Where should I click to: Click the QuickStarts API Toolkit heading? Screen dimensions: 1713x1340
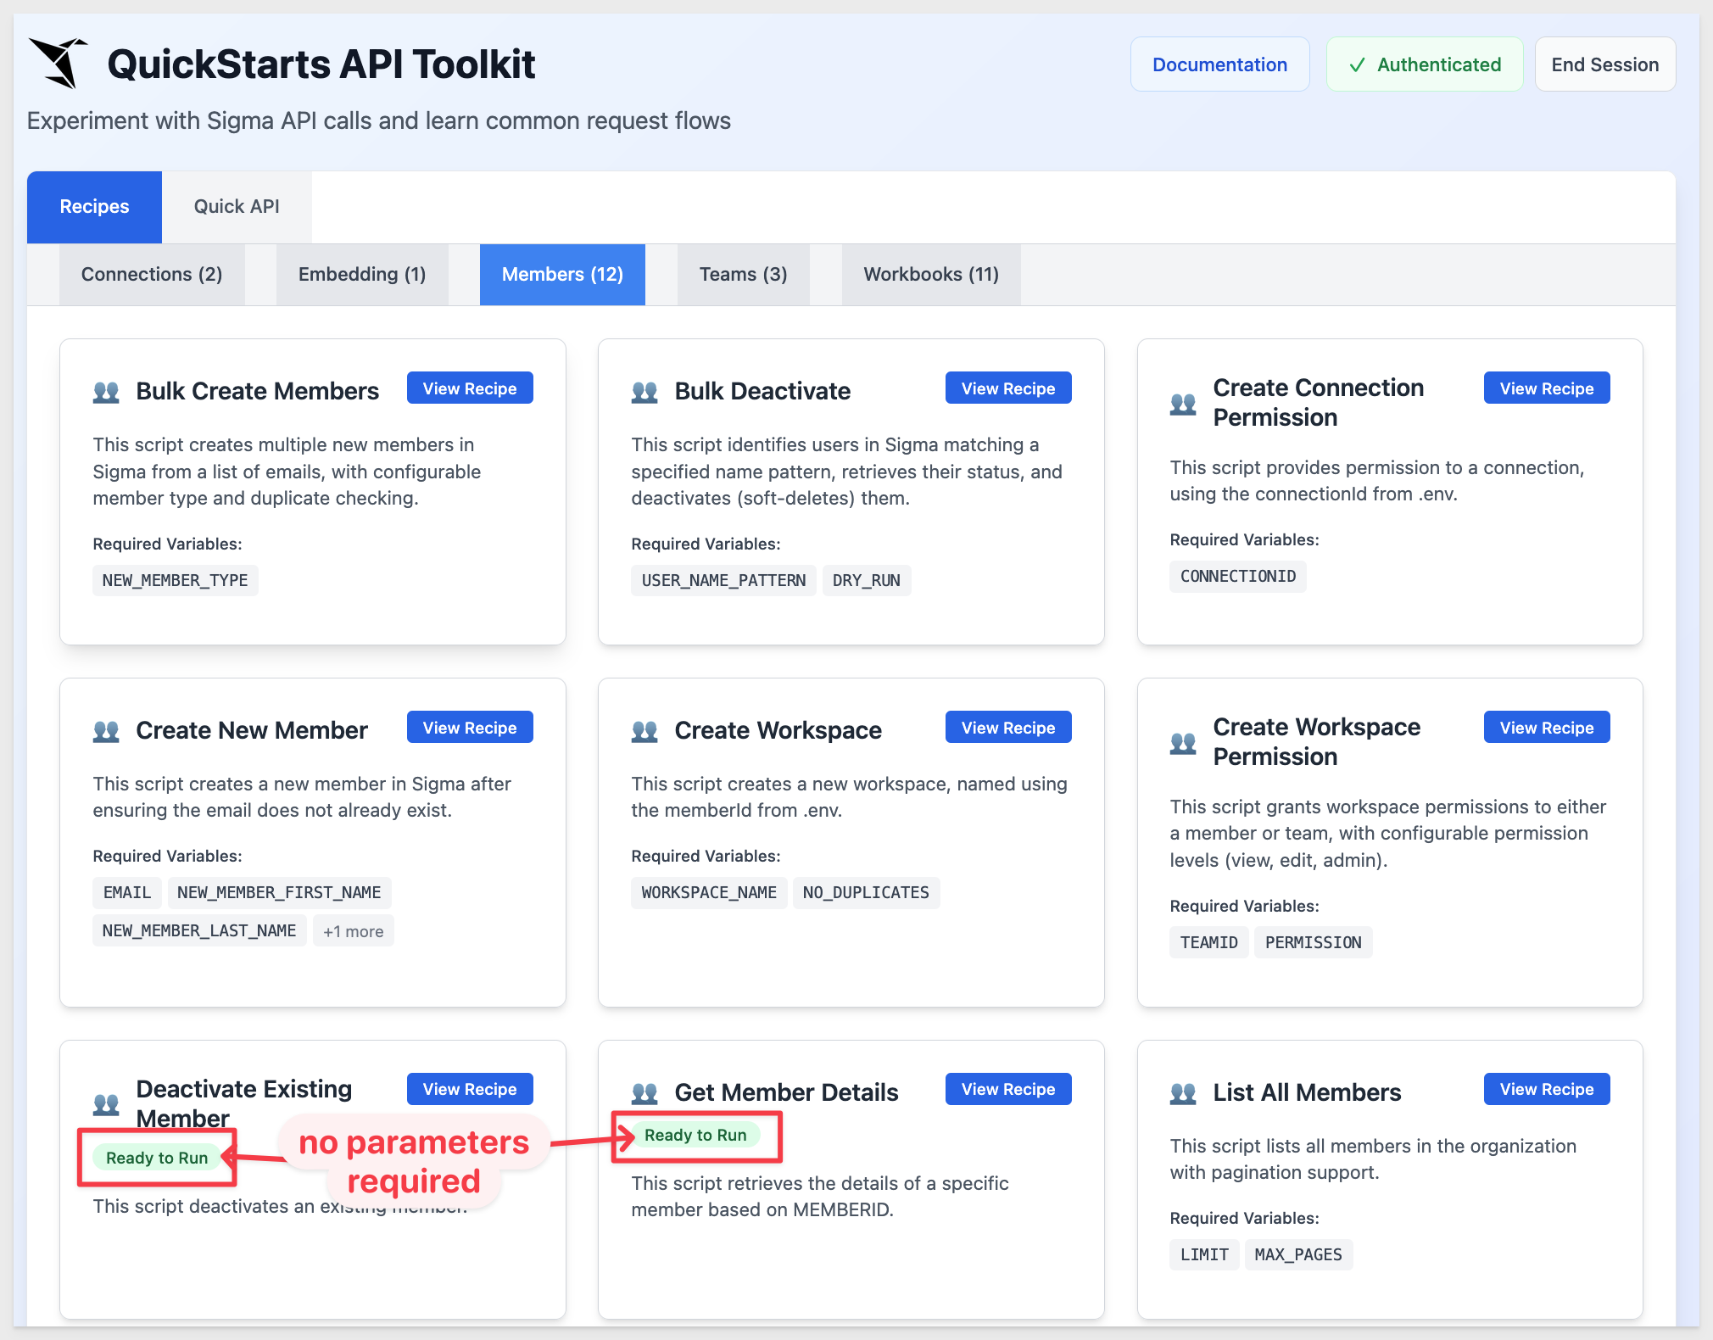pos(321,64)
